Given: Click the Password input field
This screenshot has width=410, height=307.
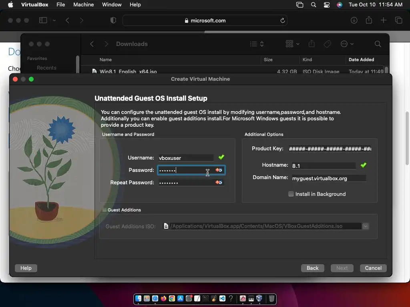Looking at the screenshot, I should tap(191, 170).
